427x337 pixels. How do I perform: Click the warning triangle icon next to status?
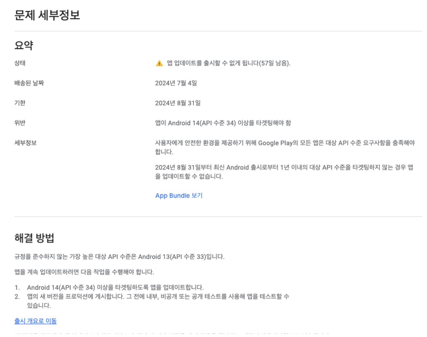tap(159, 63)
